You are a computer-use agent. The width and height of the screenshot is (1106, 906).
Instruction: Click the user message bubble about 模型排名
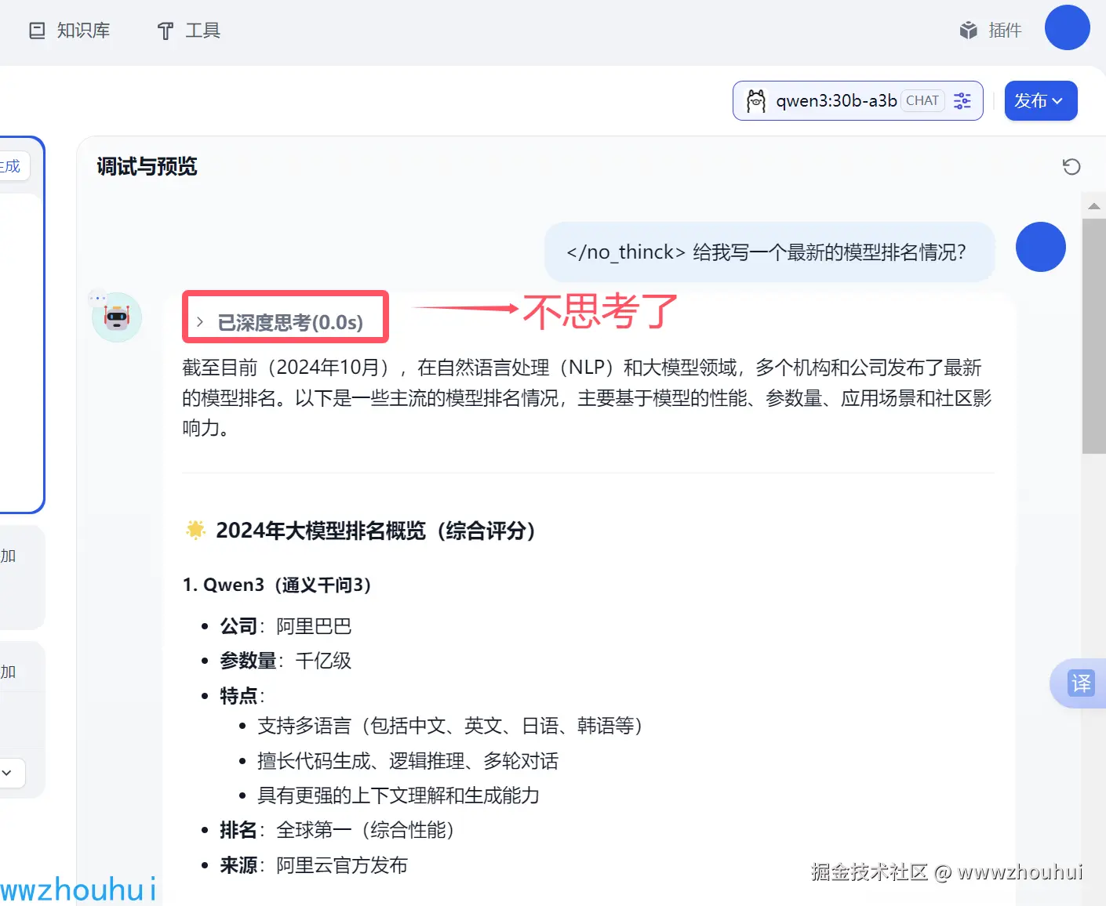[769, 252]
